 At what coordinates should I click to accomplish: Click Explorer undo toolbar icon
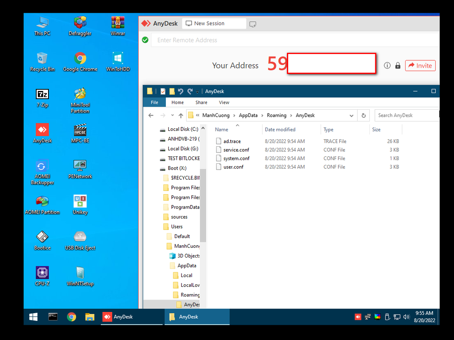[181, 91]
